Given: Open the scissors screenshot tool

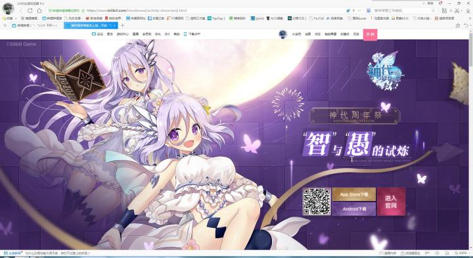Looking at the screenshot, I should pos(457,11).
